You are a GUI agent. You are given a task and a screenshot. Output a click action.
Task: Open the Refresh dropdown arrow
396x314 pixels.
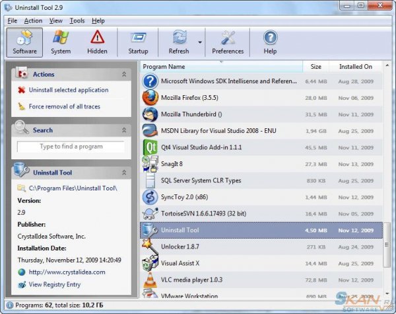200,42
